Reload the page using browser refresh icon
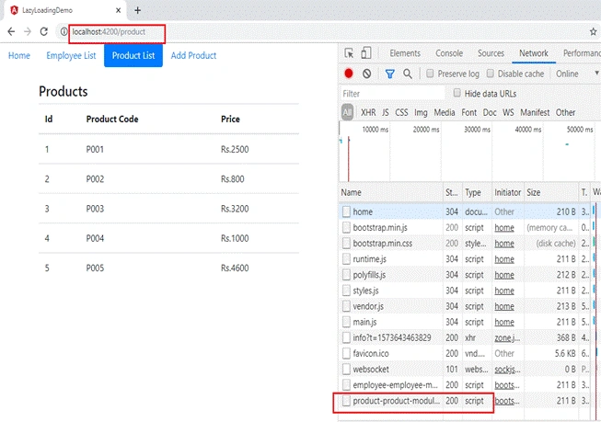Viewport: 601px width, 422px height. pos(43,32)
